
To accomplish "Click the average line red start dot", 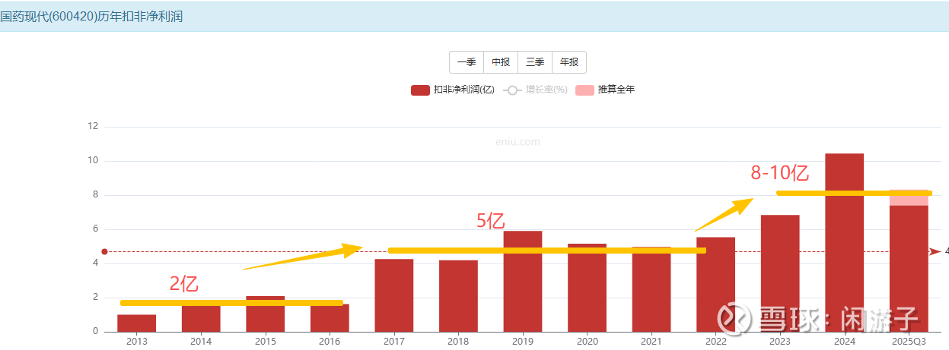I will [x=105, y=251].
